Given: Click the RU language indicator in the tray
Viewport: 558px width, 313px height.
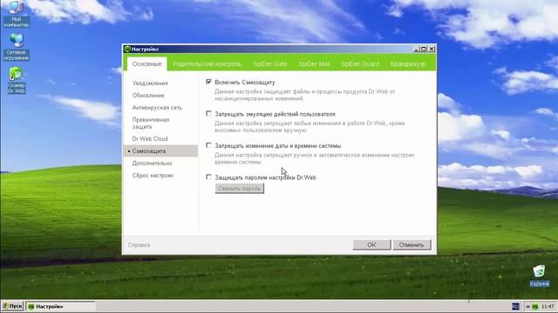Looking at the screenshot, I should click(515, 306).
